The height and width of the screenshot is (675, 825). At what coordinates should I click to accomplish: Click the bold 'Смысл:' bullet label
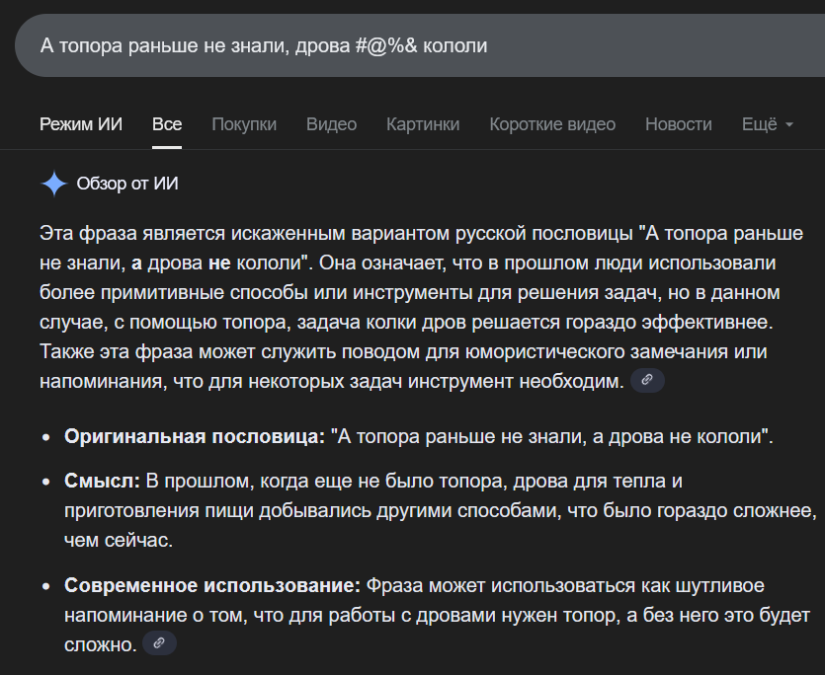[103, 481]
